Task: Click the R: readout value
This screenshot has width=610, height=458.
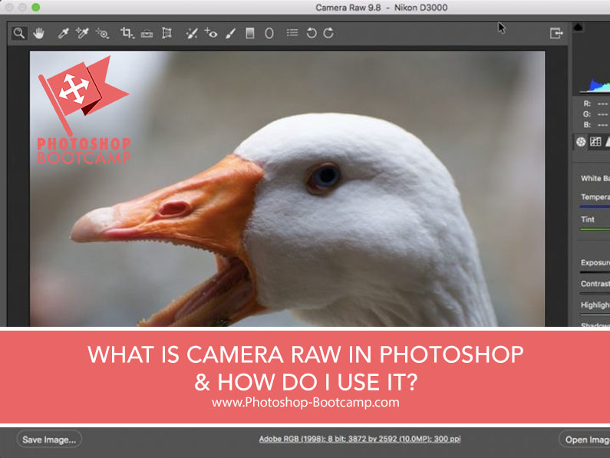Action: 602,104
